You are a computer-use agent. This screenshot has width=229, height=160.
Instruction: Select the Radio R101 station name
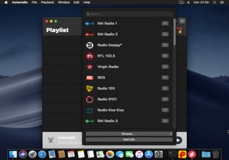point(107,99)
